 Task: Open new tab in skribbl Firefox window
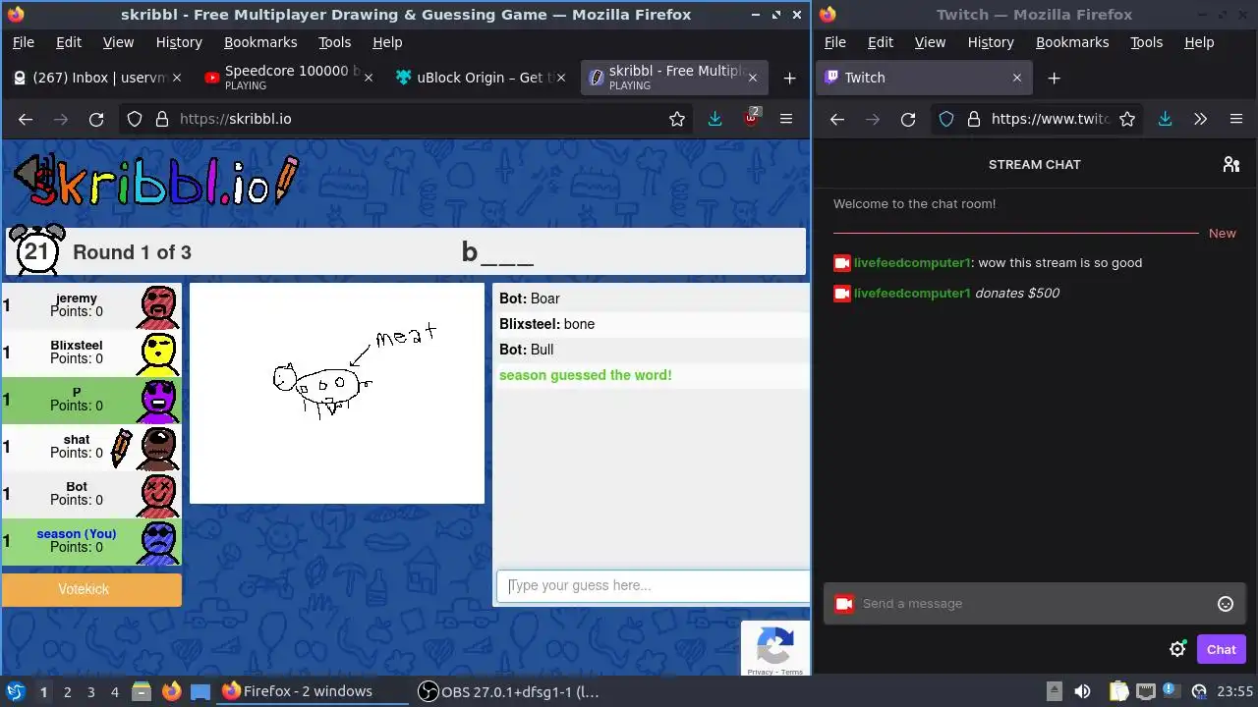pyautogui.click(x=789, y=78)
